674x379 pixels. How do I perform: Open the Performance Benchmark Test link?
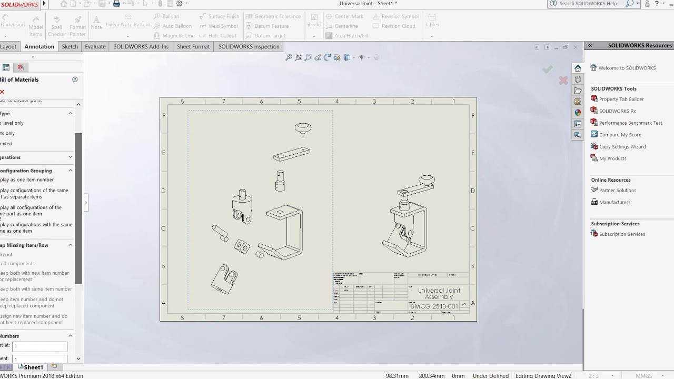[x=630, y=123]
